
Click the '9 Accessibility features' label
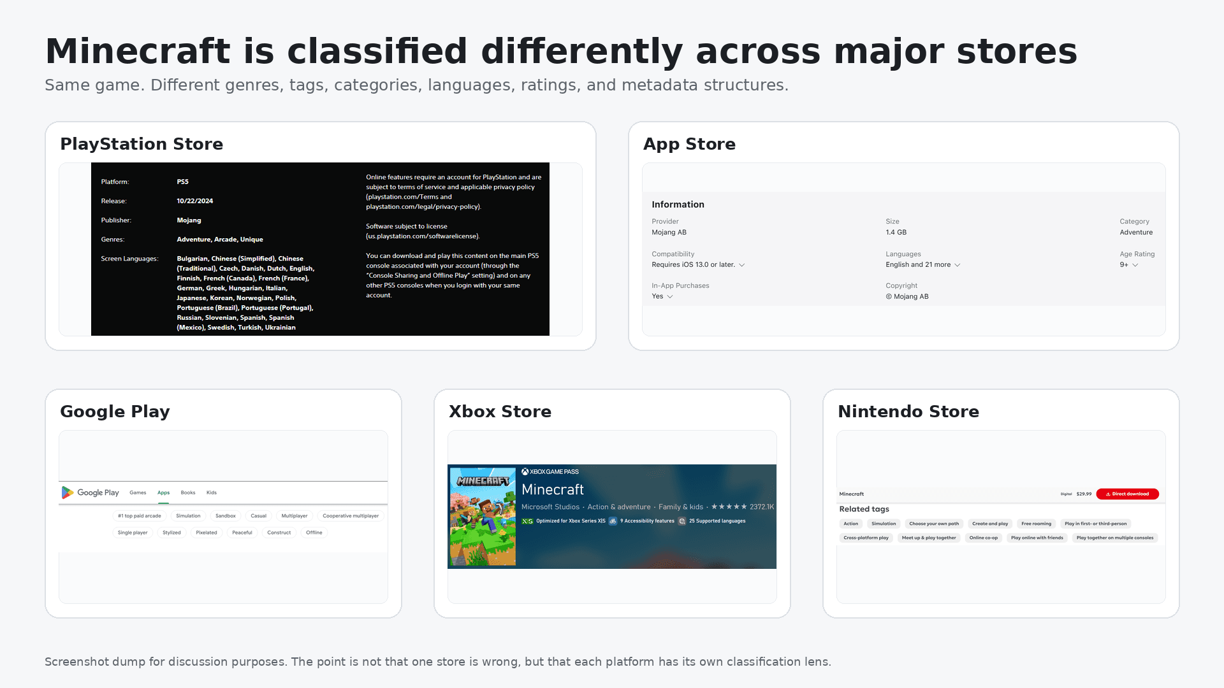click(647, 521)
